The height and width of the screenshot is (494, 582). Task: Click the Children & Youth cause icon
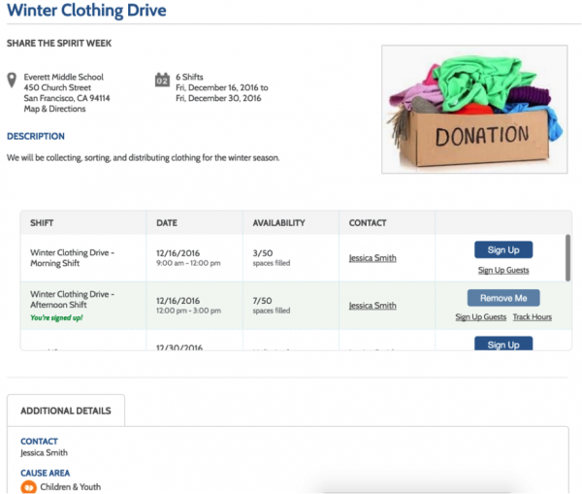(29, 487)
